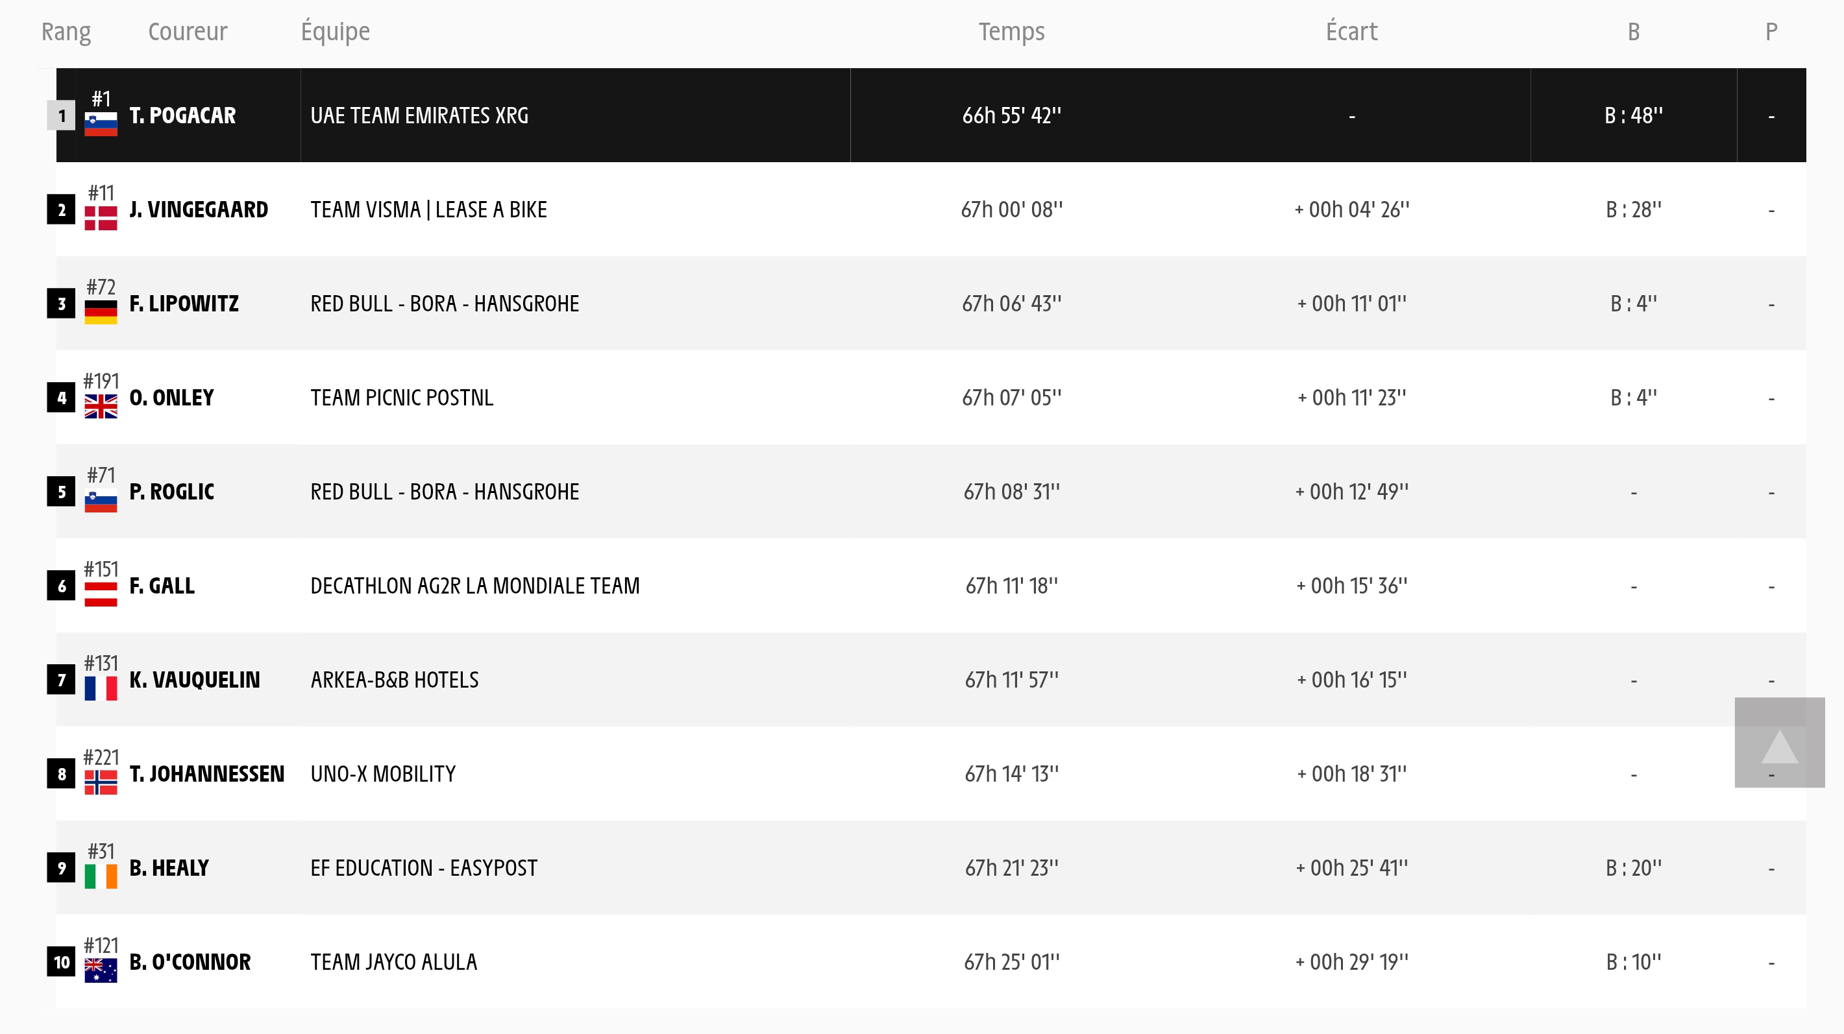Open the UAE Team Emirates XRG team link
This screenshot has height=1034, width=1844.
click(x=419, y=115)
